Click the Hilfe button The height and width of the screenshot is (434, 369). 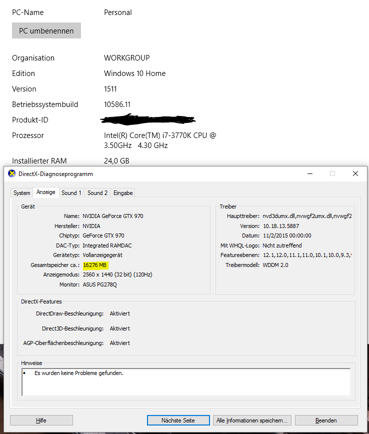click(x=41, y=420)
